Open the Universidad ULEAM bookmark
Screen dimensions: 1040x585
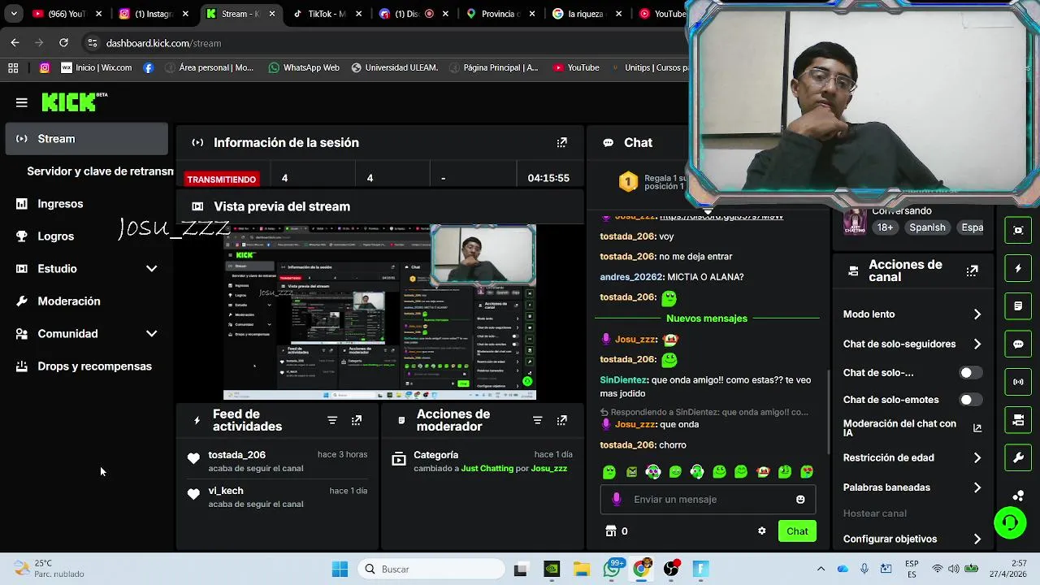click(x=394, y=67)
